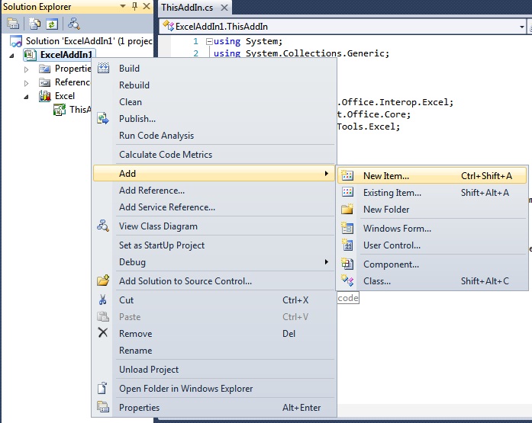
Task: Select Unload Project menu entry
Action: click(x=214, y=370)
